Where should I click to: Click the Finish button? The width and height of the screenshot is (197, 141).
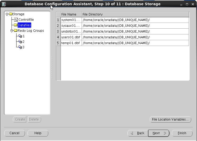point(182,133)
